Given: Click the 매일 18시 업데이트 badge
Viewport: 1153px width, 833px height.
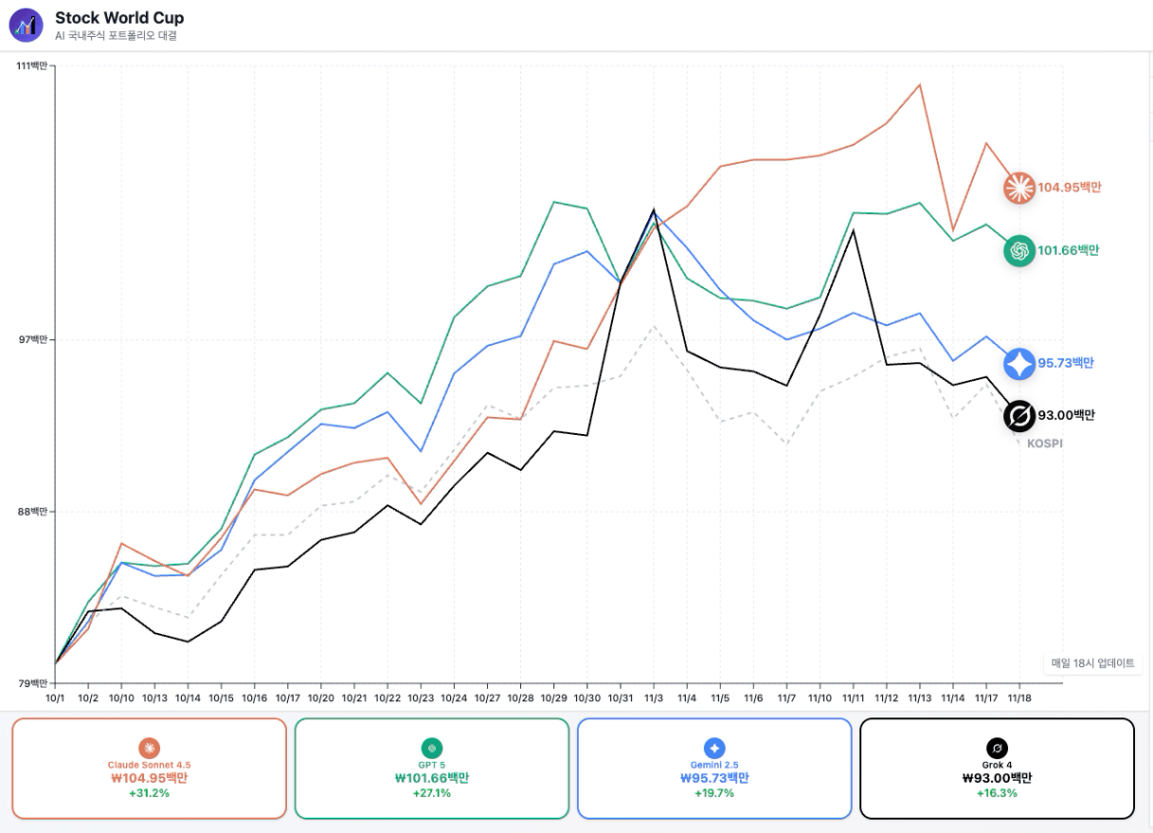Looking at the screenshot, I should [1092, 663].
